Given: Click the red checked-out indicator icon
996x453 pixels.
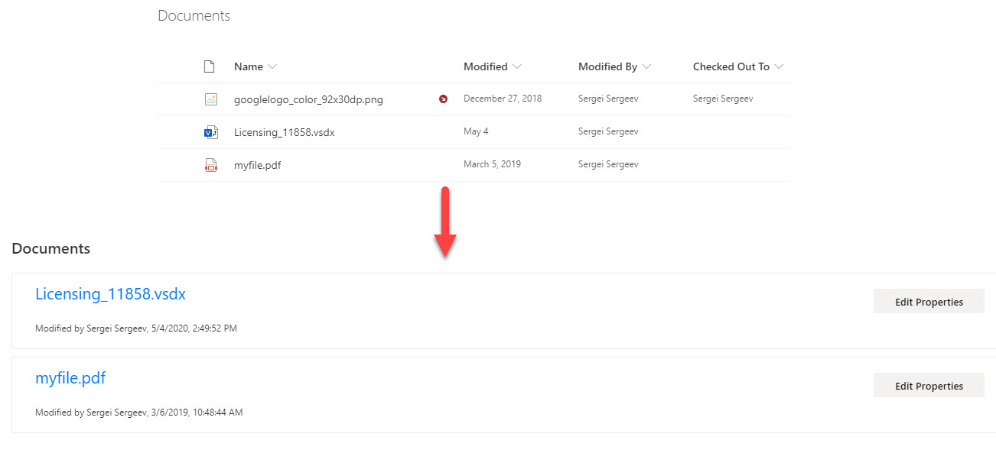Looking at the screenshot, I should pyautogui.click(x=443, y=99).
